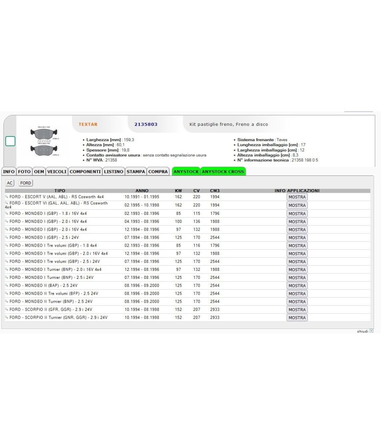Click the INFO APPLICAZIONI column header
The image size is (381, 445).
(x=297, y=191)
